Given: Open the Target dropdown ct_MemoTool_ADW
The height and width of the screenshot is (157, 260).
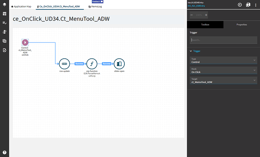Looking at the screenshot, I should [x=223, y=81].
